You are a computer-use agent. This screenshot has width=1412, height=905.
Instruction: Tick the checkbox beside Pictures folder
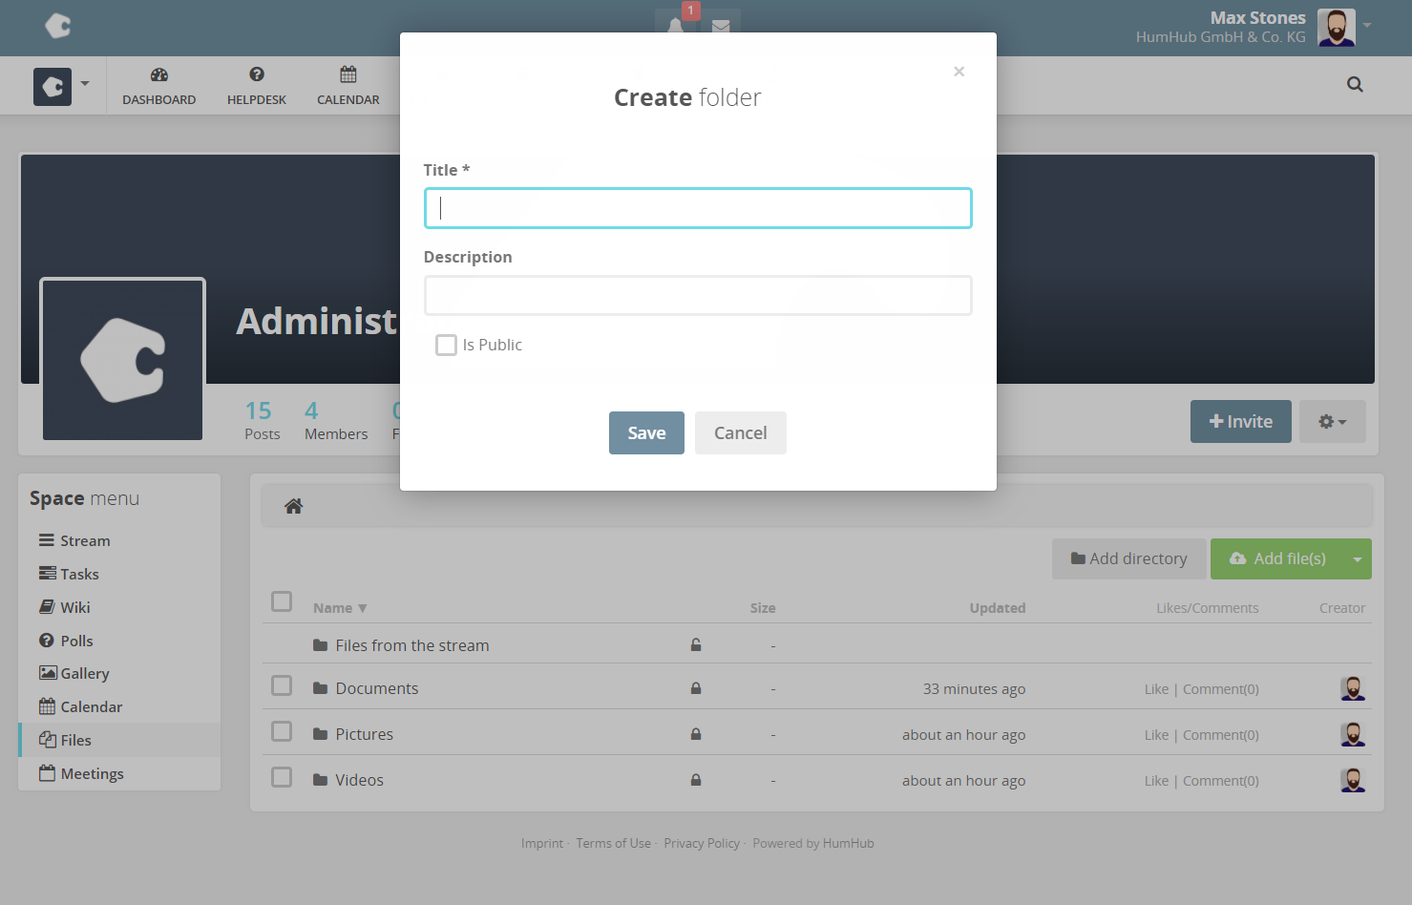click(282, 731)
